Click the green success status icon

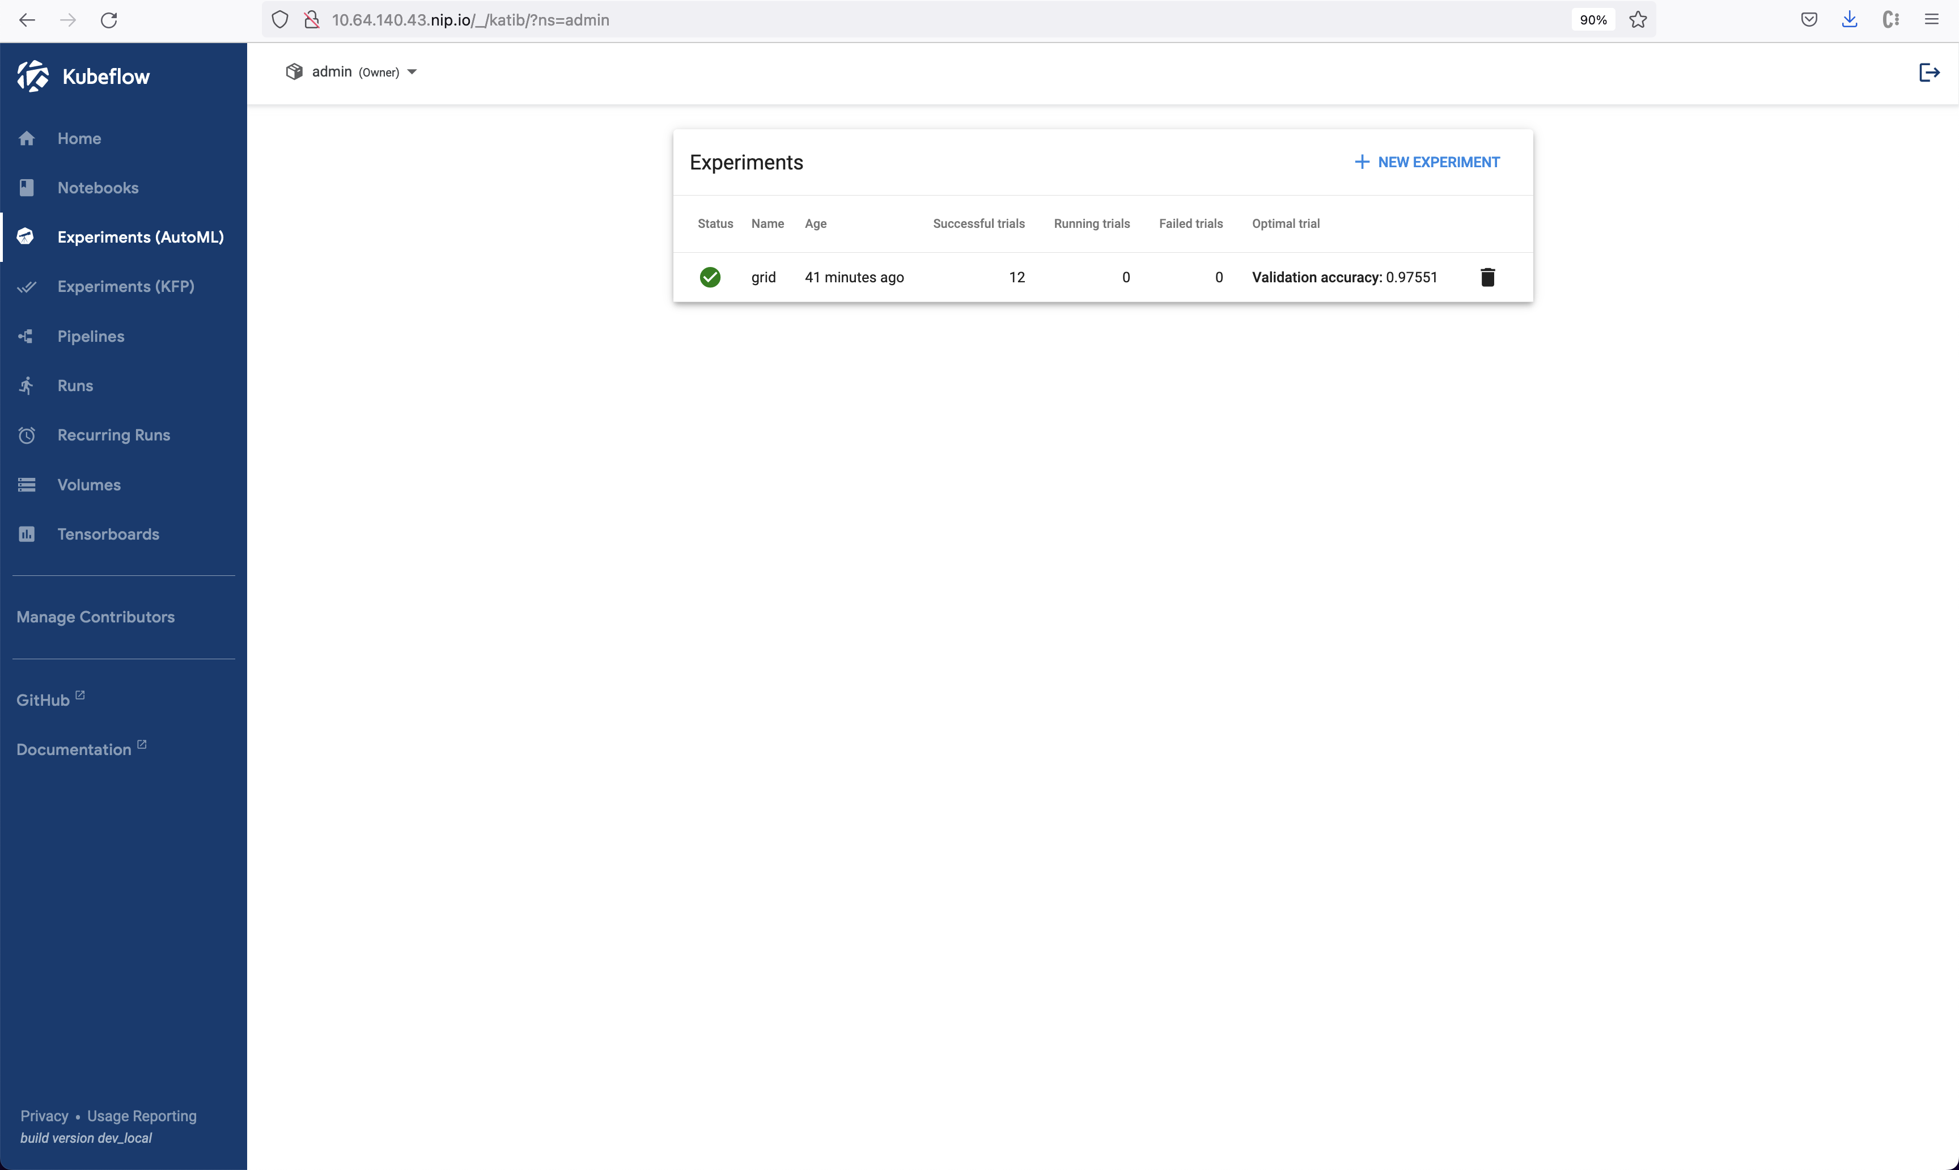tap(710, 277)
